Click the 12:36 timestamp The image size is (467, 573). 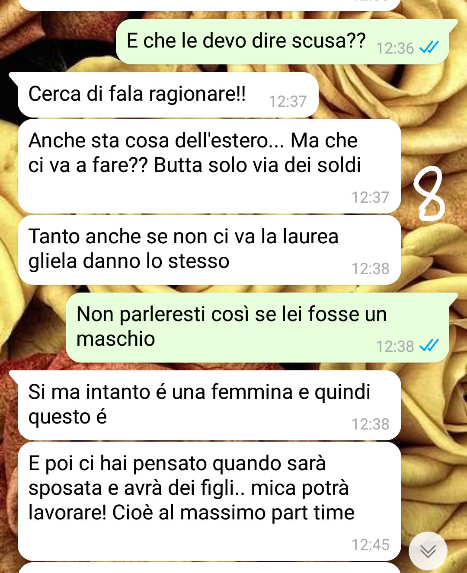tap(395, 48)
